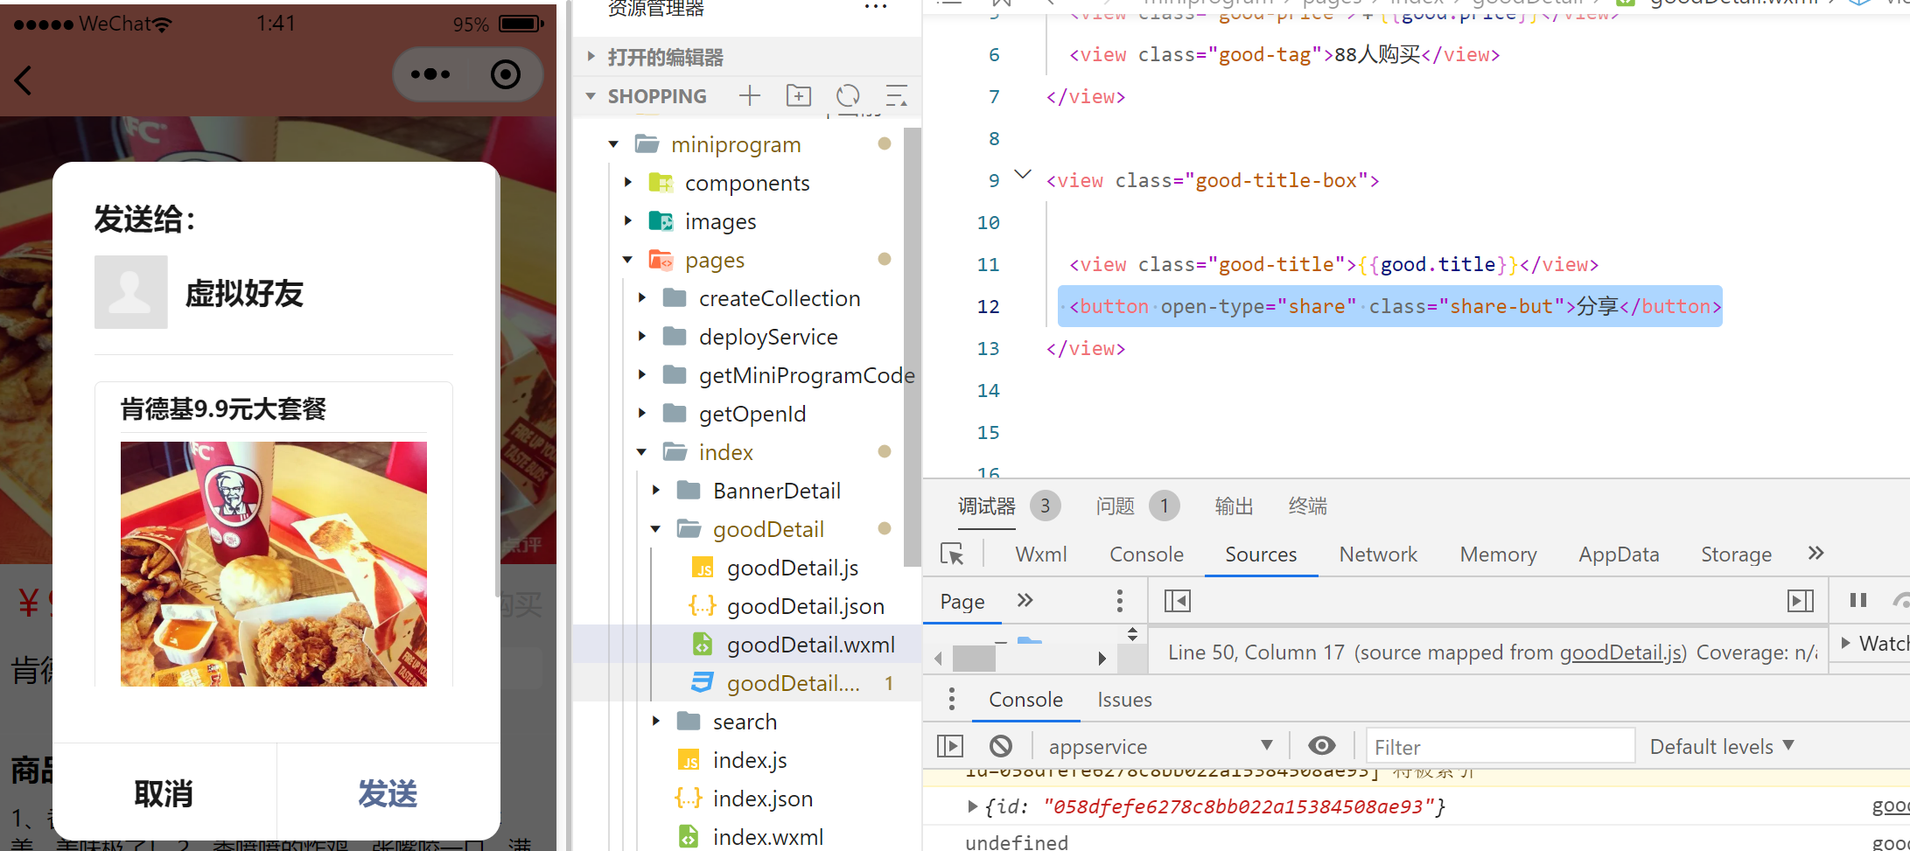Click the back arrow in simulator

tap(24, 80)
